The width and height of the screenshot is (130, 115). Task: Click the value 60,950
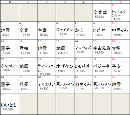click(25, 53)
